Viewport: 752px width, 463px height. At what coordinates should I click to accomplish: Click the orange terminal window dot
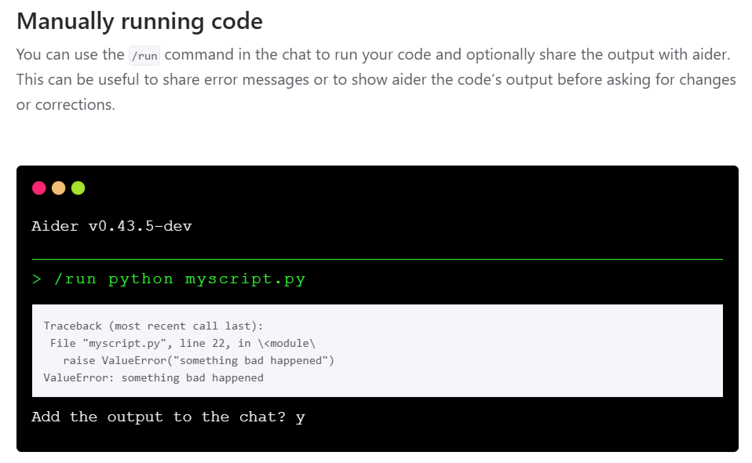[59, 188]
